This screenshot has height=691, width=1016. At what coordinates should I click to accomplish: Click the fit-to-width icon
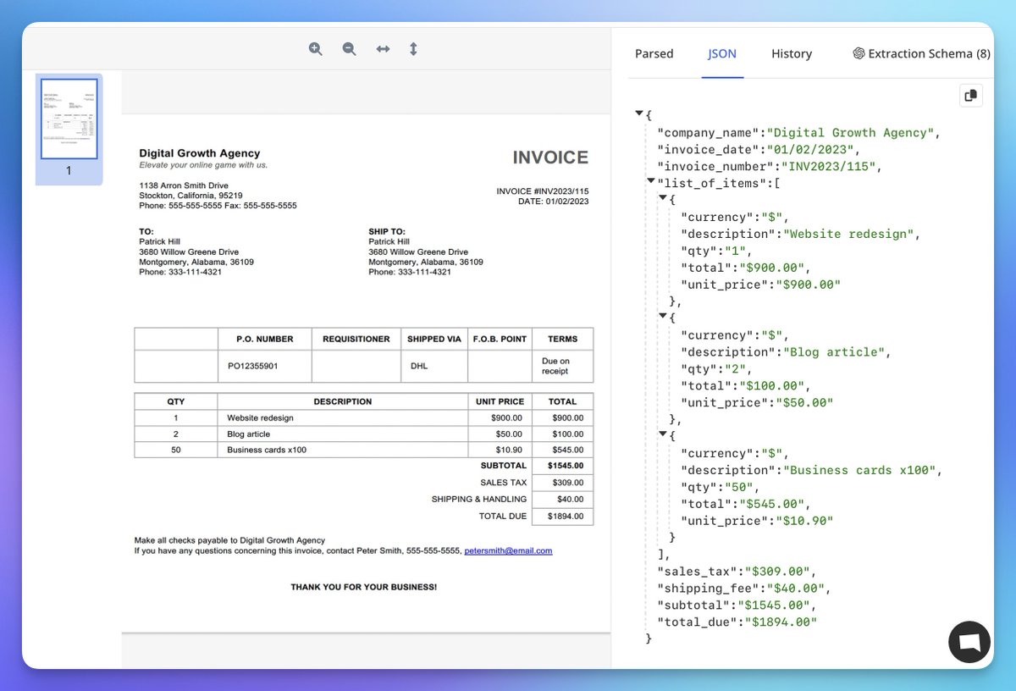tap(382, 49)
